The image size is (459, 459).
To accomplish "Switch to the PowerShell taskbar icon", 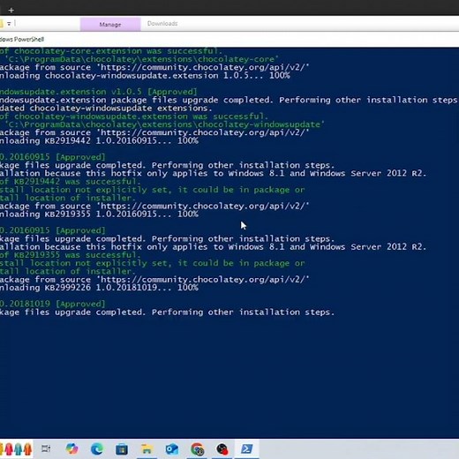I will click(x=246, y=448).
